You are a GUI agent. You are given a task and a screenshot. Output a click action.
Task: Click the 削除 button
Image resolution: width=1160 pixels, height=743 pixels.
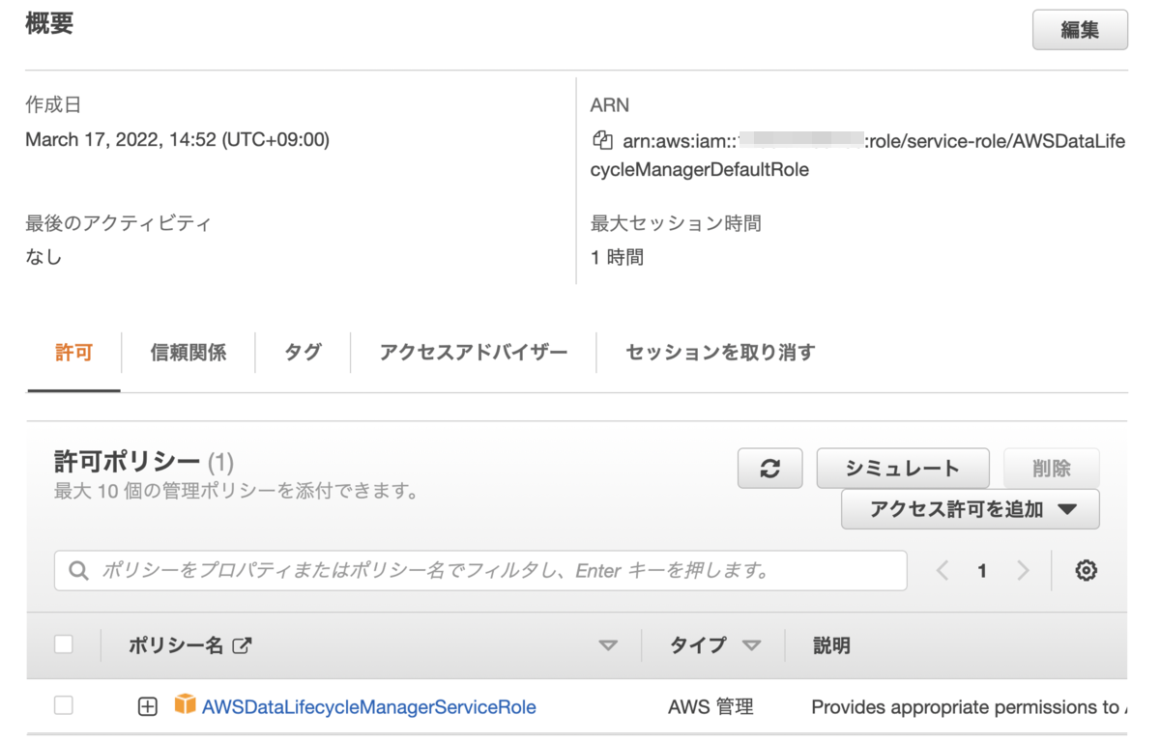pyautogui.click(x=1052, y=469)
